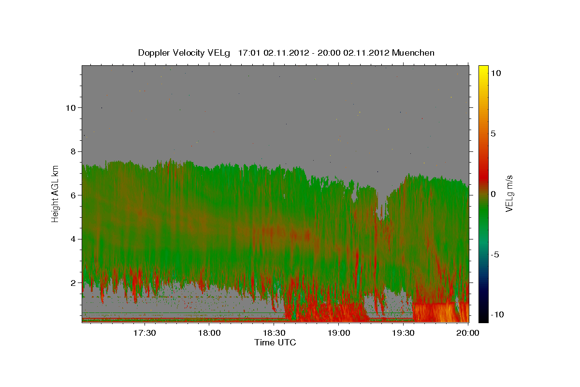Click the height axis label 2

(74, 283)
